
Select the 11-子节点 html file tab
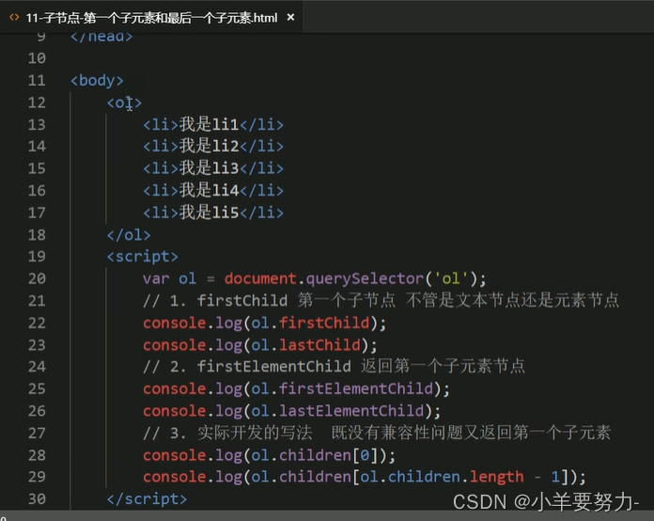[152, 18]
